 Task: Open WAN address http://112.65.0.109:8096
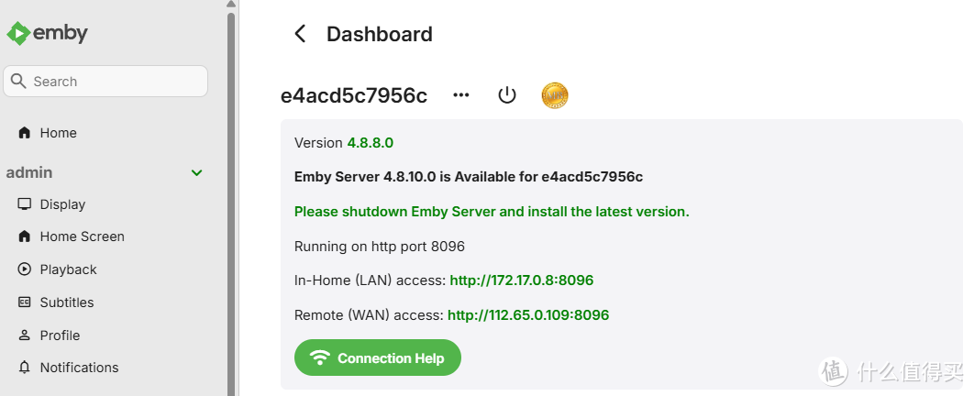tap(528, 315)
